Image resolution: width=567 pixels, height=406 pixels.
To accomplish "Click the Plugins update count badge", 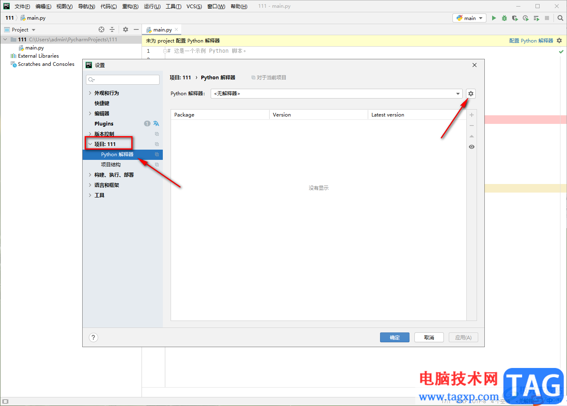I will 147,123.
